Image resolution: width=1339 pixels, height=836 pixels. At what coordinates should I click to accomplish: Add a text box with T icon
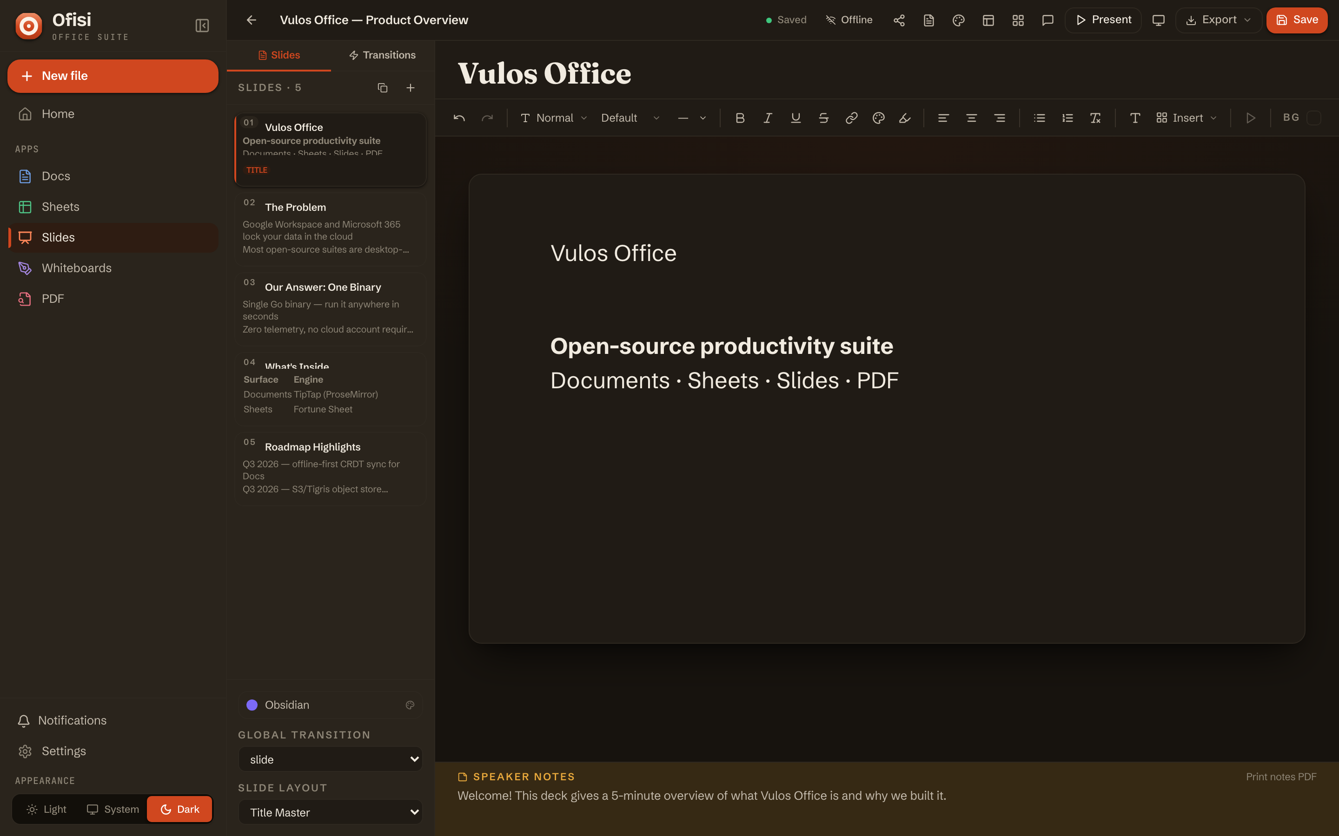coord(1135,118)
